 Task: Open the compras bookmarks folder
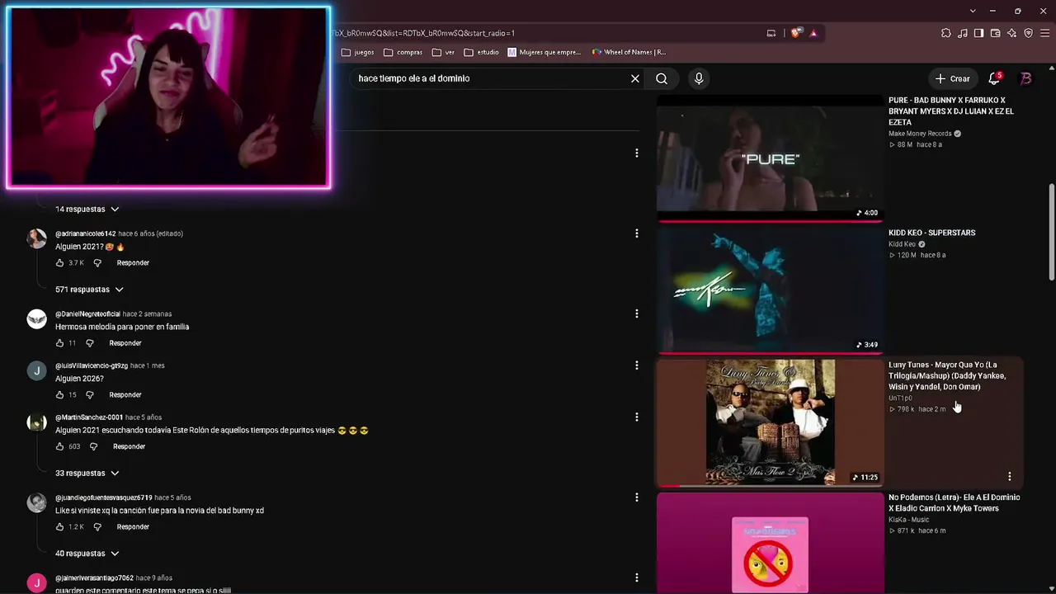click(x=403, y=52)
